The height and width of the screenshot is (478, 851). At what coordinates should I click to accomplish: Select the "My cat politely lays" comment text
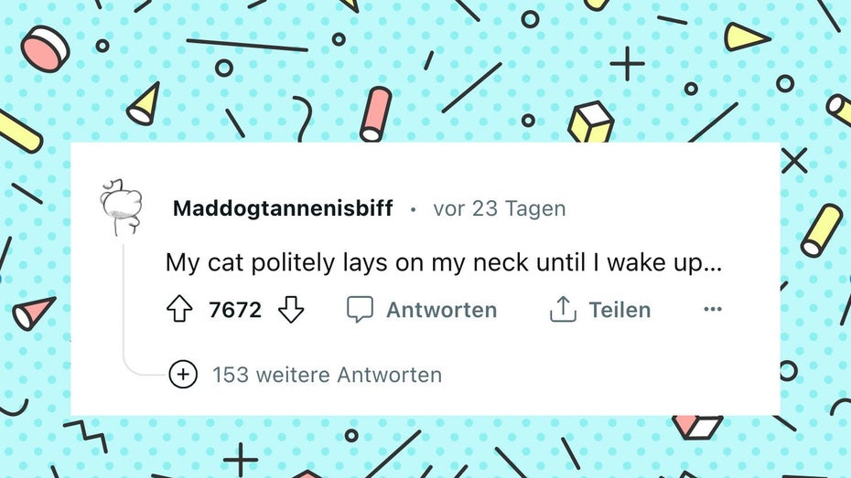click(444, 263)
